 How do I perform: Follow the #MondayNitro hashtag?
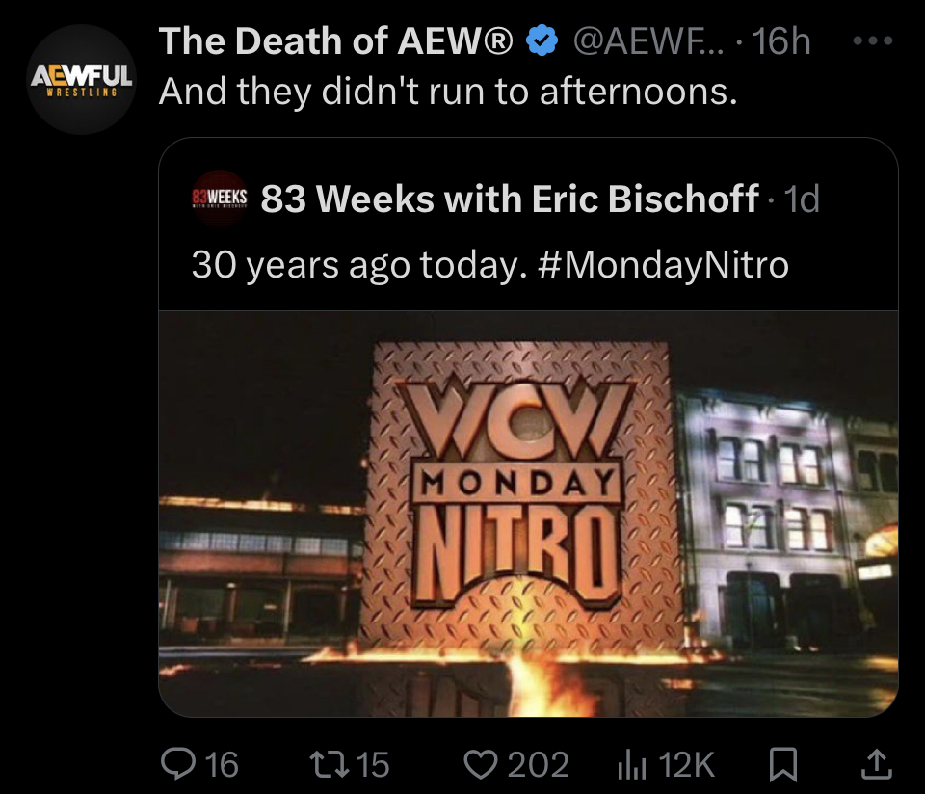click(x=663, y=264)
